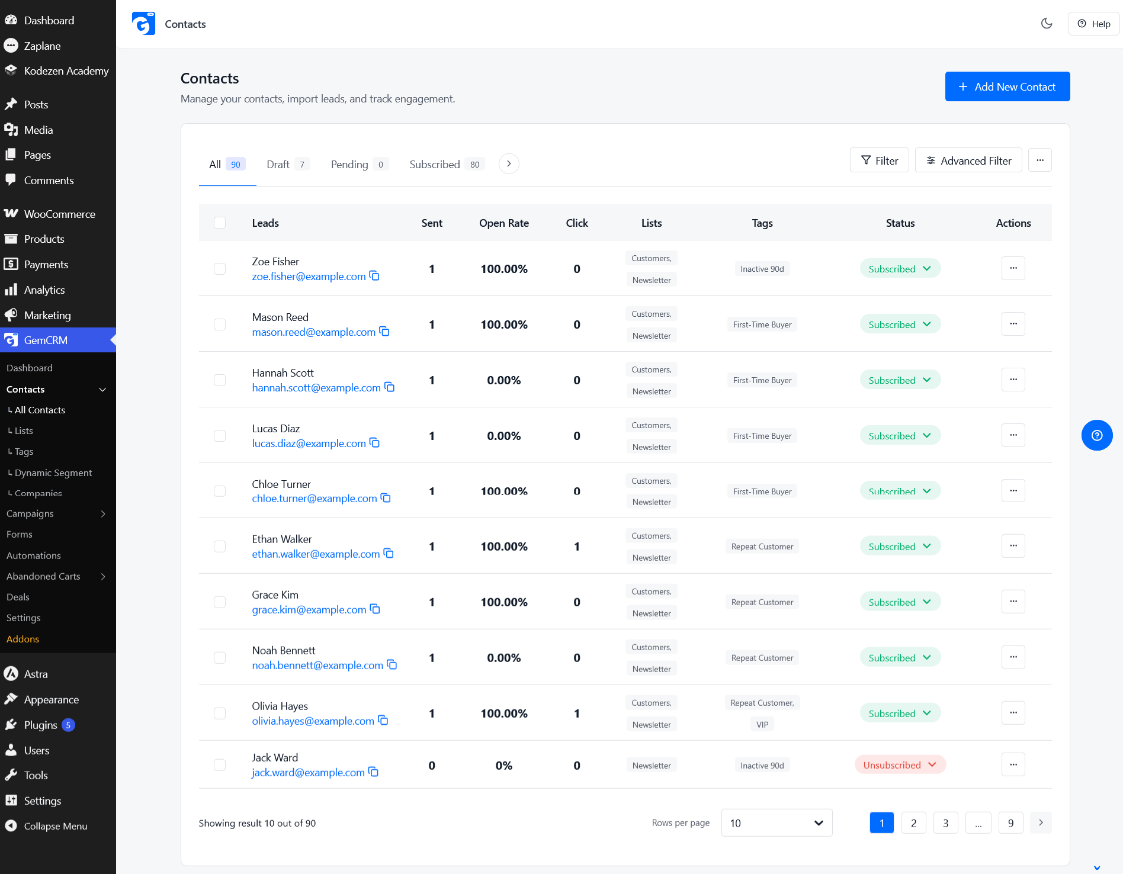1123x874 pixels.
Task: Open Jack Ward's Unsubscribed status dropdown
Action: tap(900, 765)
